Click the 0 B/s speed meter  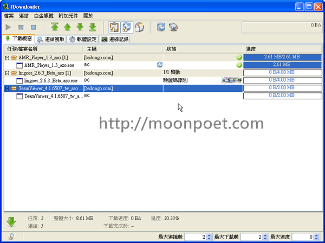coord(282,28)
